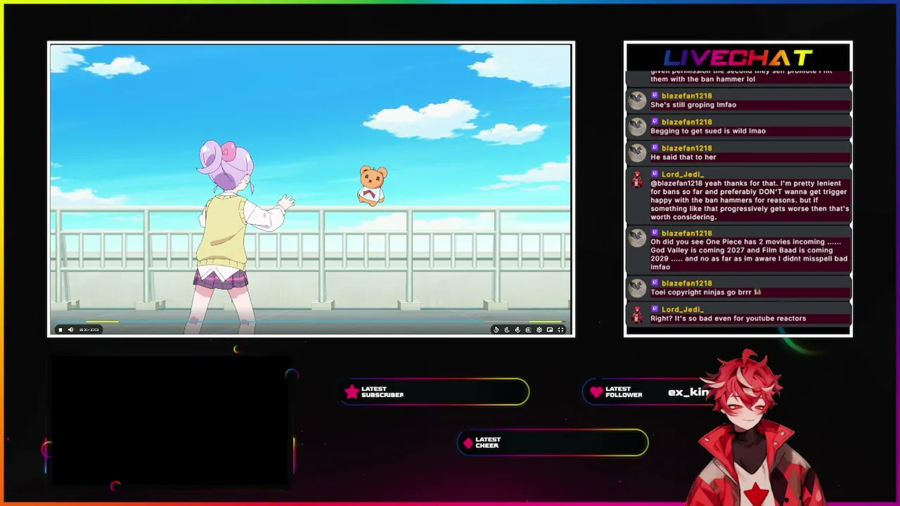Click the picture-in-picture icon beside fullscreen
This screenshot has width=900, height=506.
pos(550,330)
